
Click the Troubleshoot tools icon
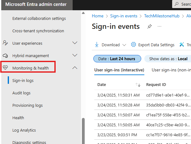182,45
